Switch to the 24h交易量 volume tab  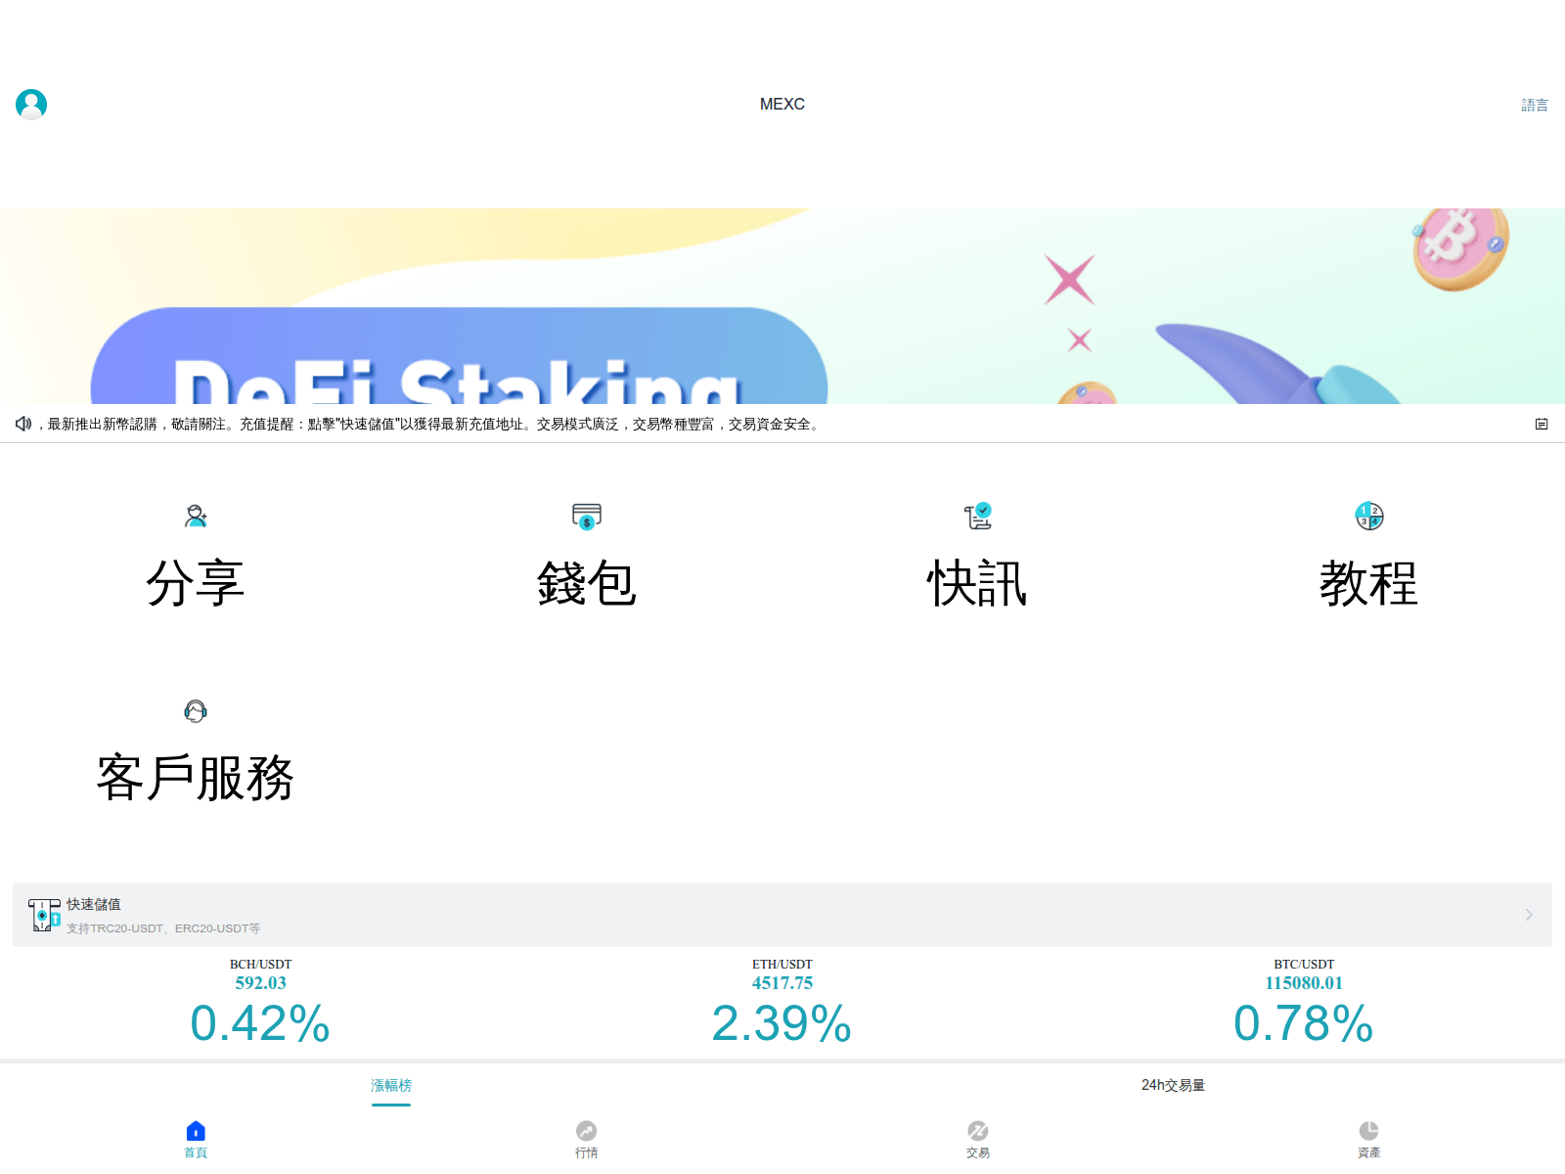(x=1174, y=1085)
